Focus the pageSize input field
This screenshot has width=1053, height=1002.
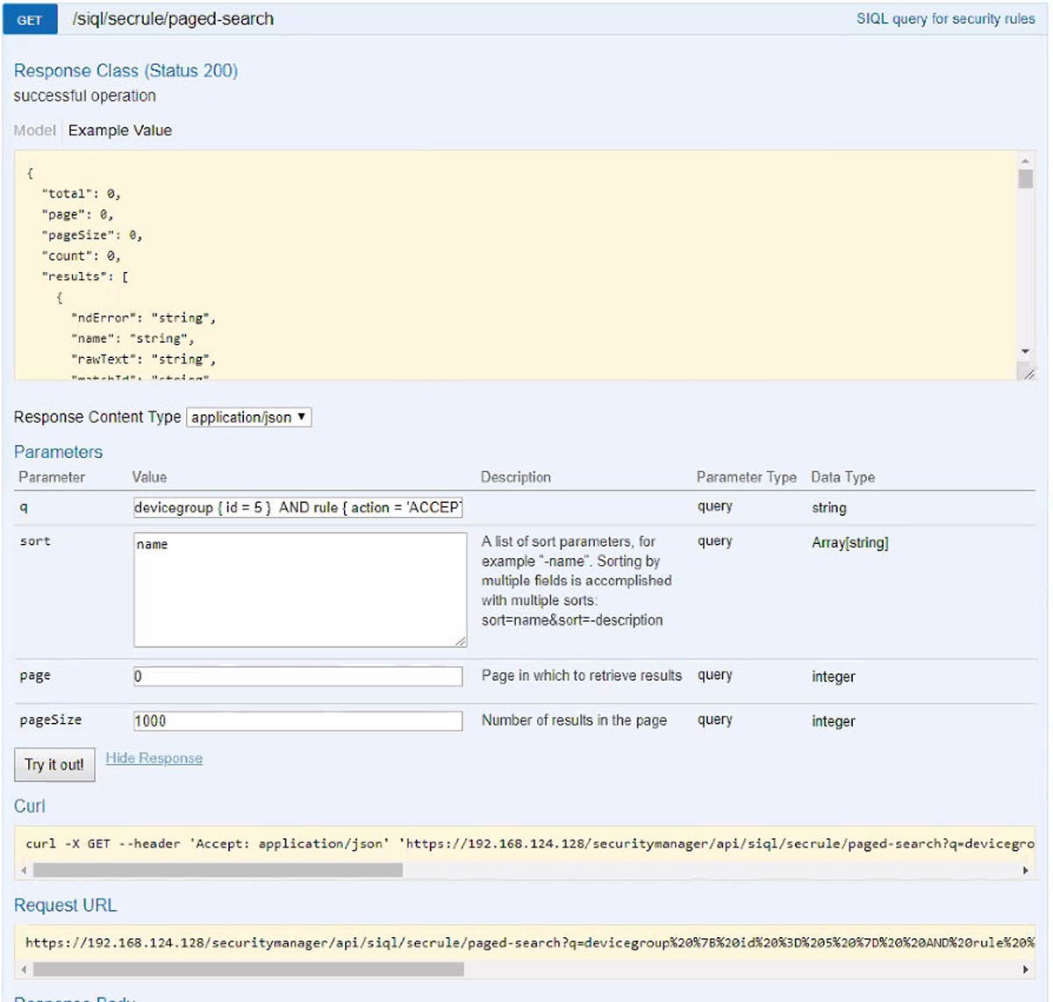(297, 721)
